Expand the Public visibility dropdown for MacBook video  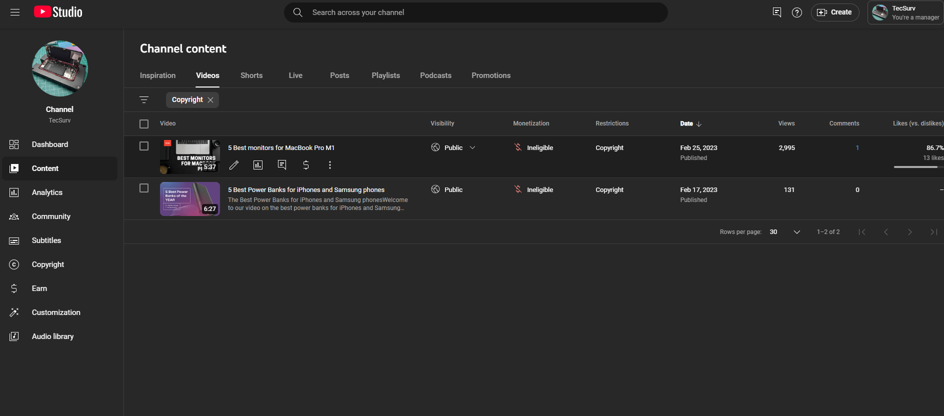click(472, 147)
